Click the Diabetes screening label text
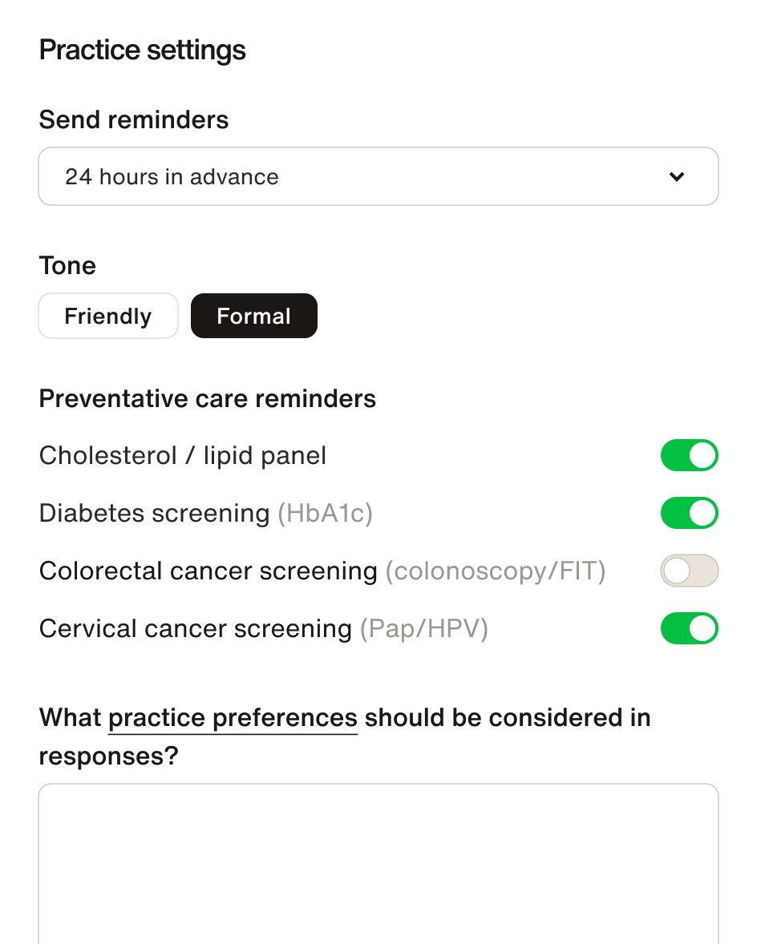 [154, 514]
